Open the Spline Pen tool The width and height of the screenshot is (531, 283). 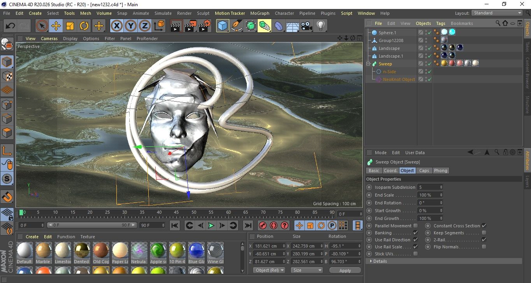click(x=237, y=26)
